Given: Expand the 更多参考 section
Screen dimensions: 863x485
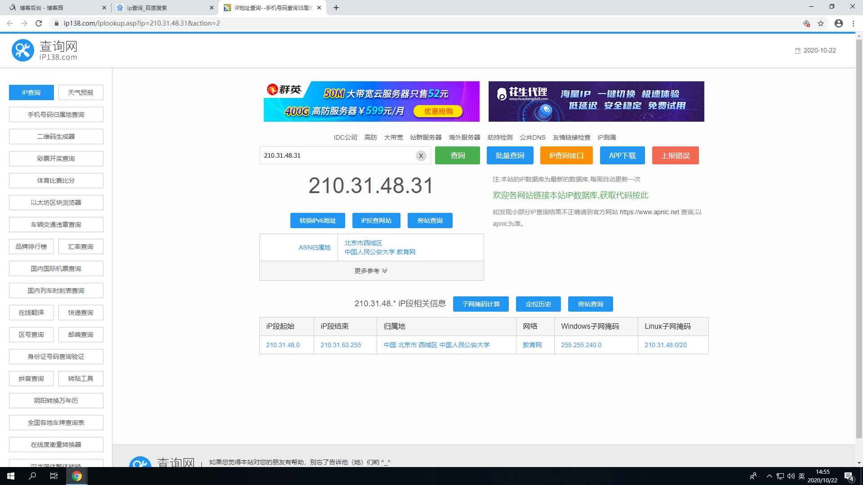Looking at the screenshot, I should point(371,271).
